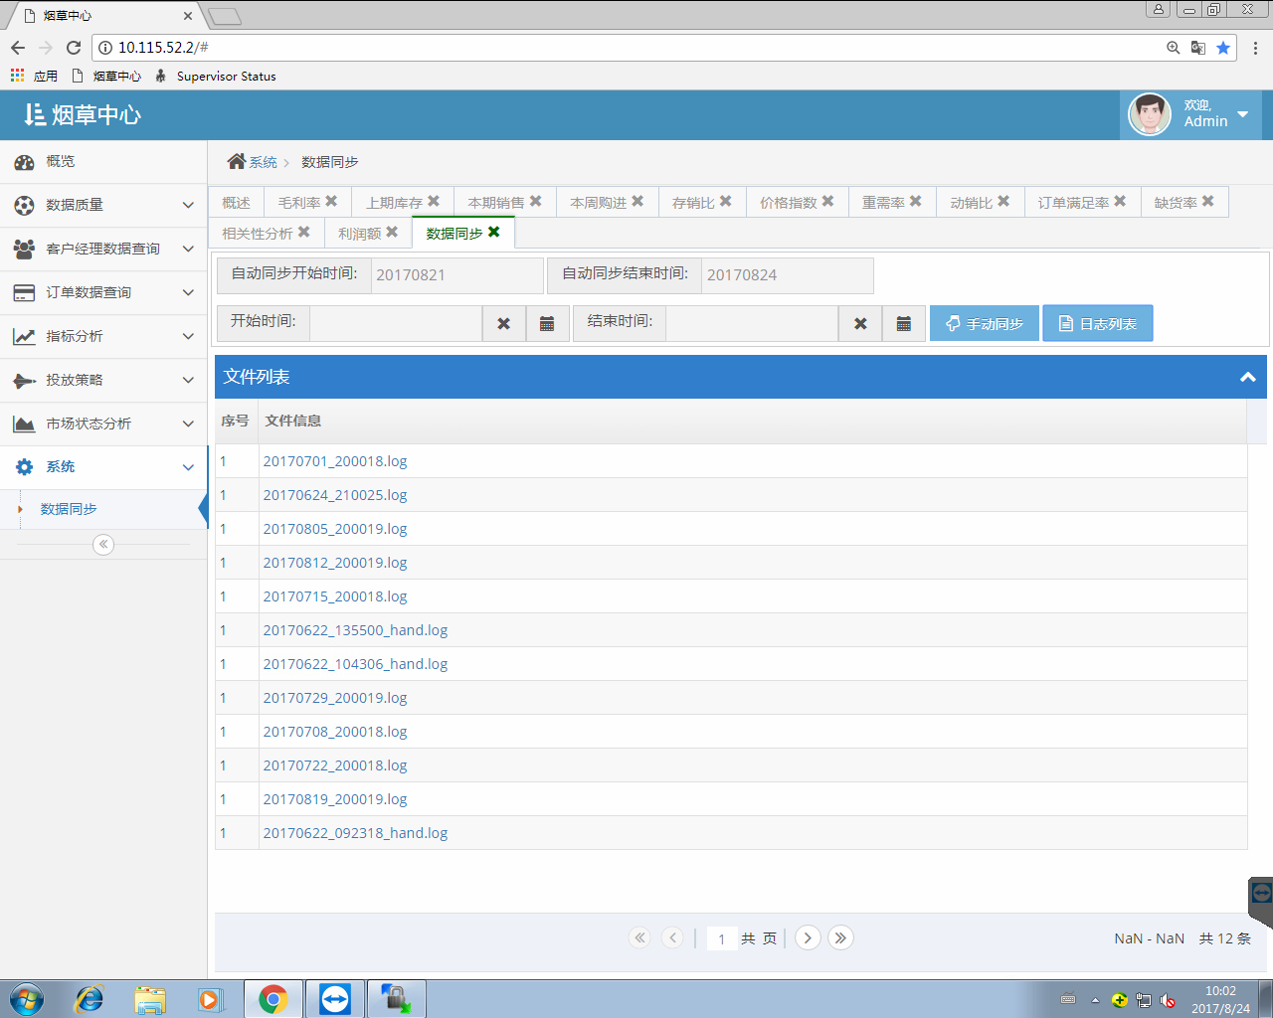Open the 20170701_200018.log file link
Image resolution: width=1273 pixels, height=1018 pixels.
[x=335, y=461]
